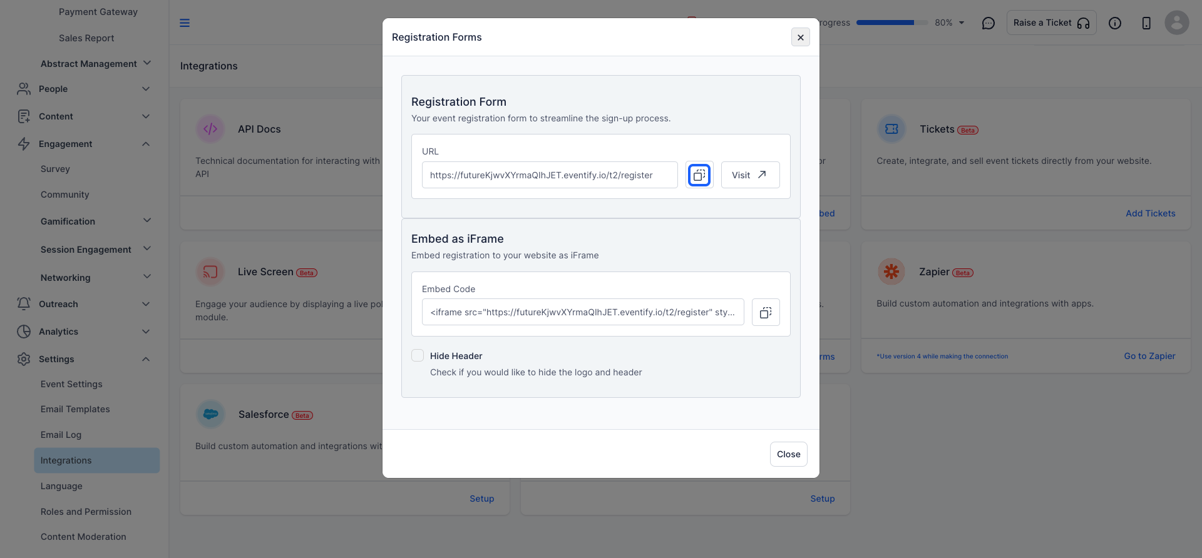1202x558 pixels.
Task: Open Survey under Engagement
Action: (55, 169)
